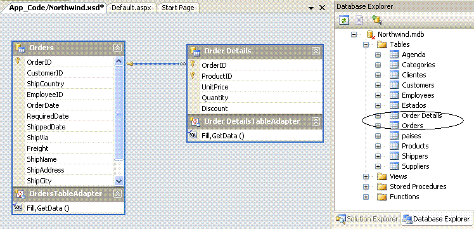Collapse the Tables folder node
The height and width of the screenshot is (229, 474).
(x=366, y=45)
